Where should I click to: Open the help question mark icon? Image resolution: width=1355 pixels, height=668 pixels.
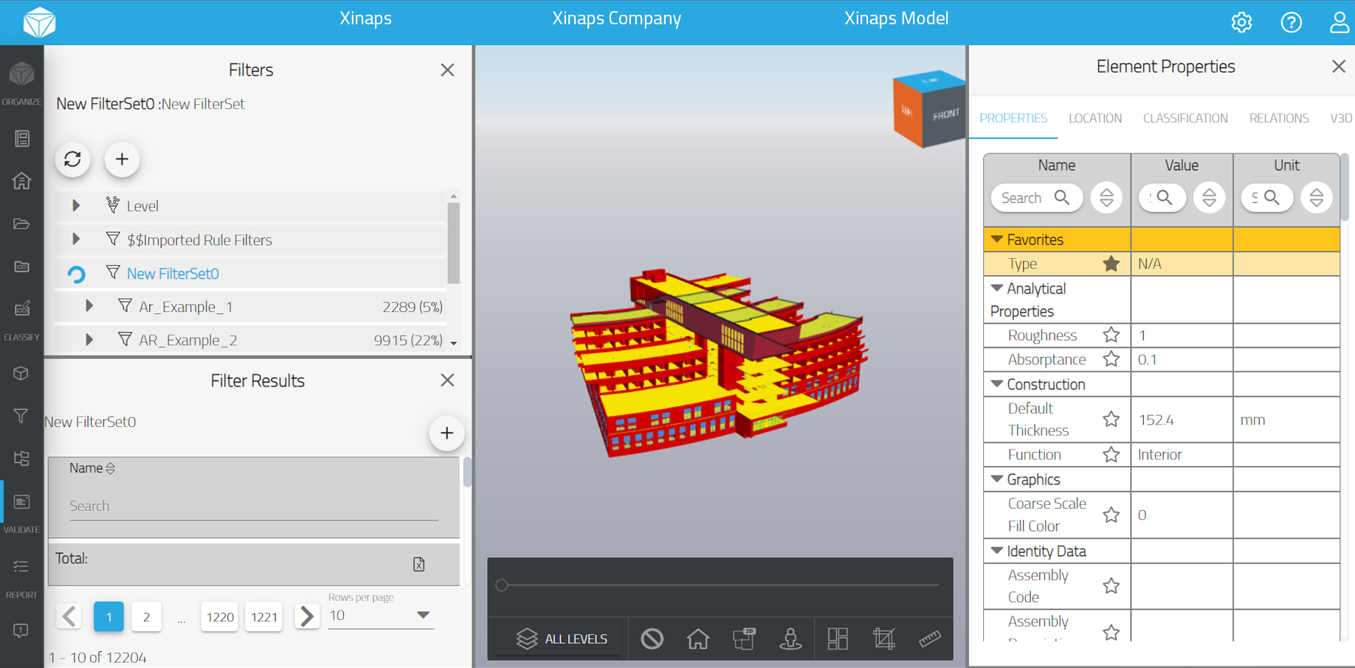tap(1291, 22)
